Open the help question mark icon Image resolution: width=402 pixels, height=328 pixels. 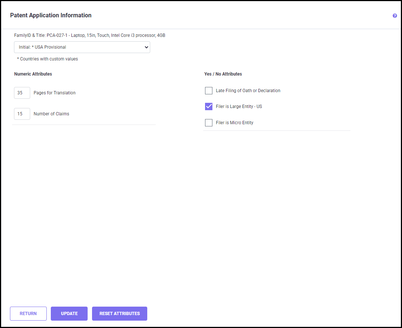tap(395, 16)
